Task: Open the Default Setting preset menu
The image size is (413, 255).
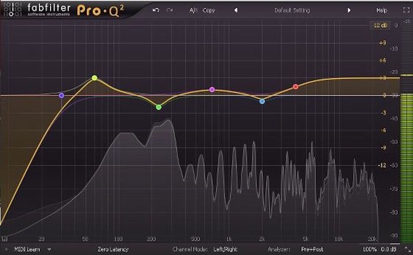Action: click(x=292, y=10)
